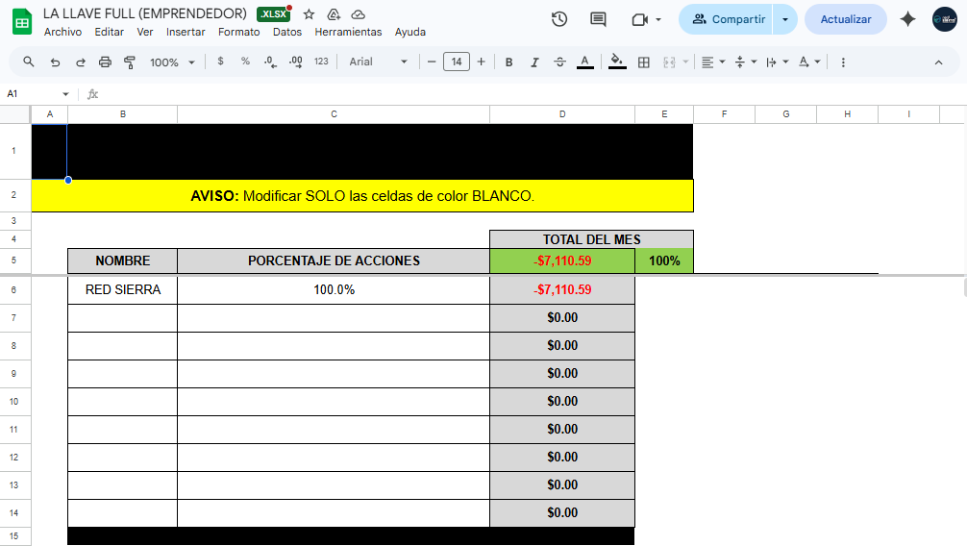This screenshot has height=546, width=967.
Task: Open the comments panel icon
Action: 598,19
